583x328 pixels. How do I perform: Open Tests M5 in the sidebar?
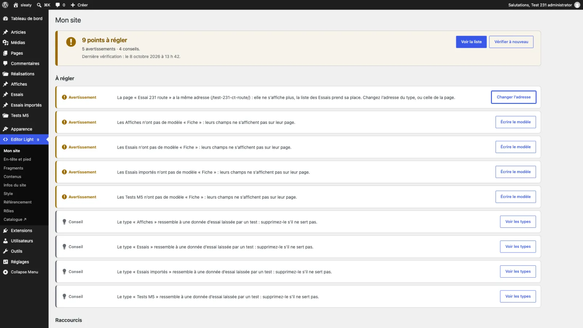click(x=24, y=116)
